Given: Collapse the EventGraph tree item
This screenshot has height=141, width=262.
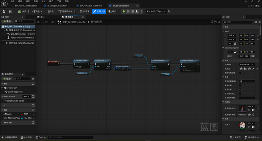Looking at the screenshot, I should point(2,88).
